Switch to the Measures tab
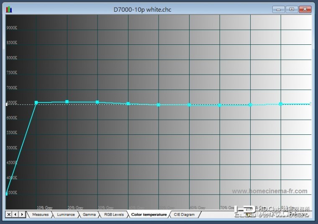 [x=40, y=214]
